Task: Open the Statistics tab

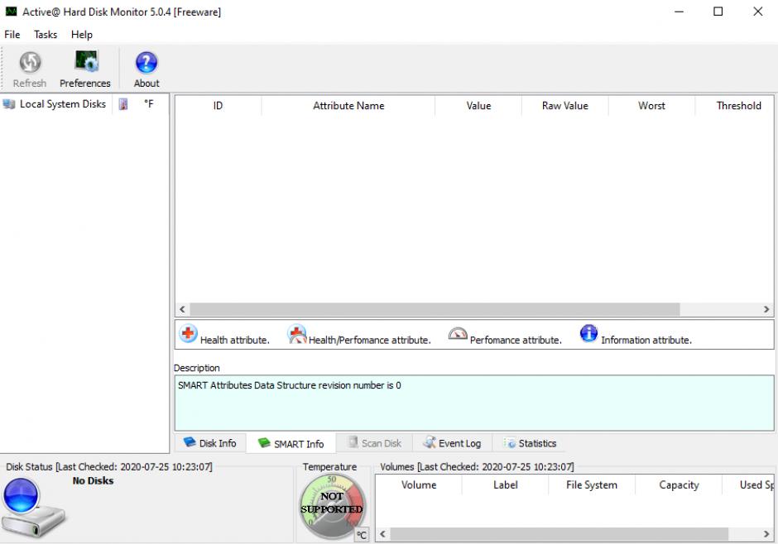Action: click(x=530, y=443)
